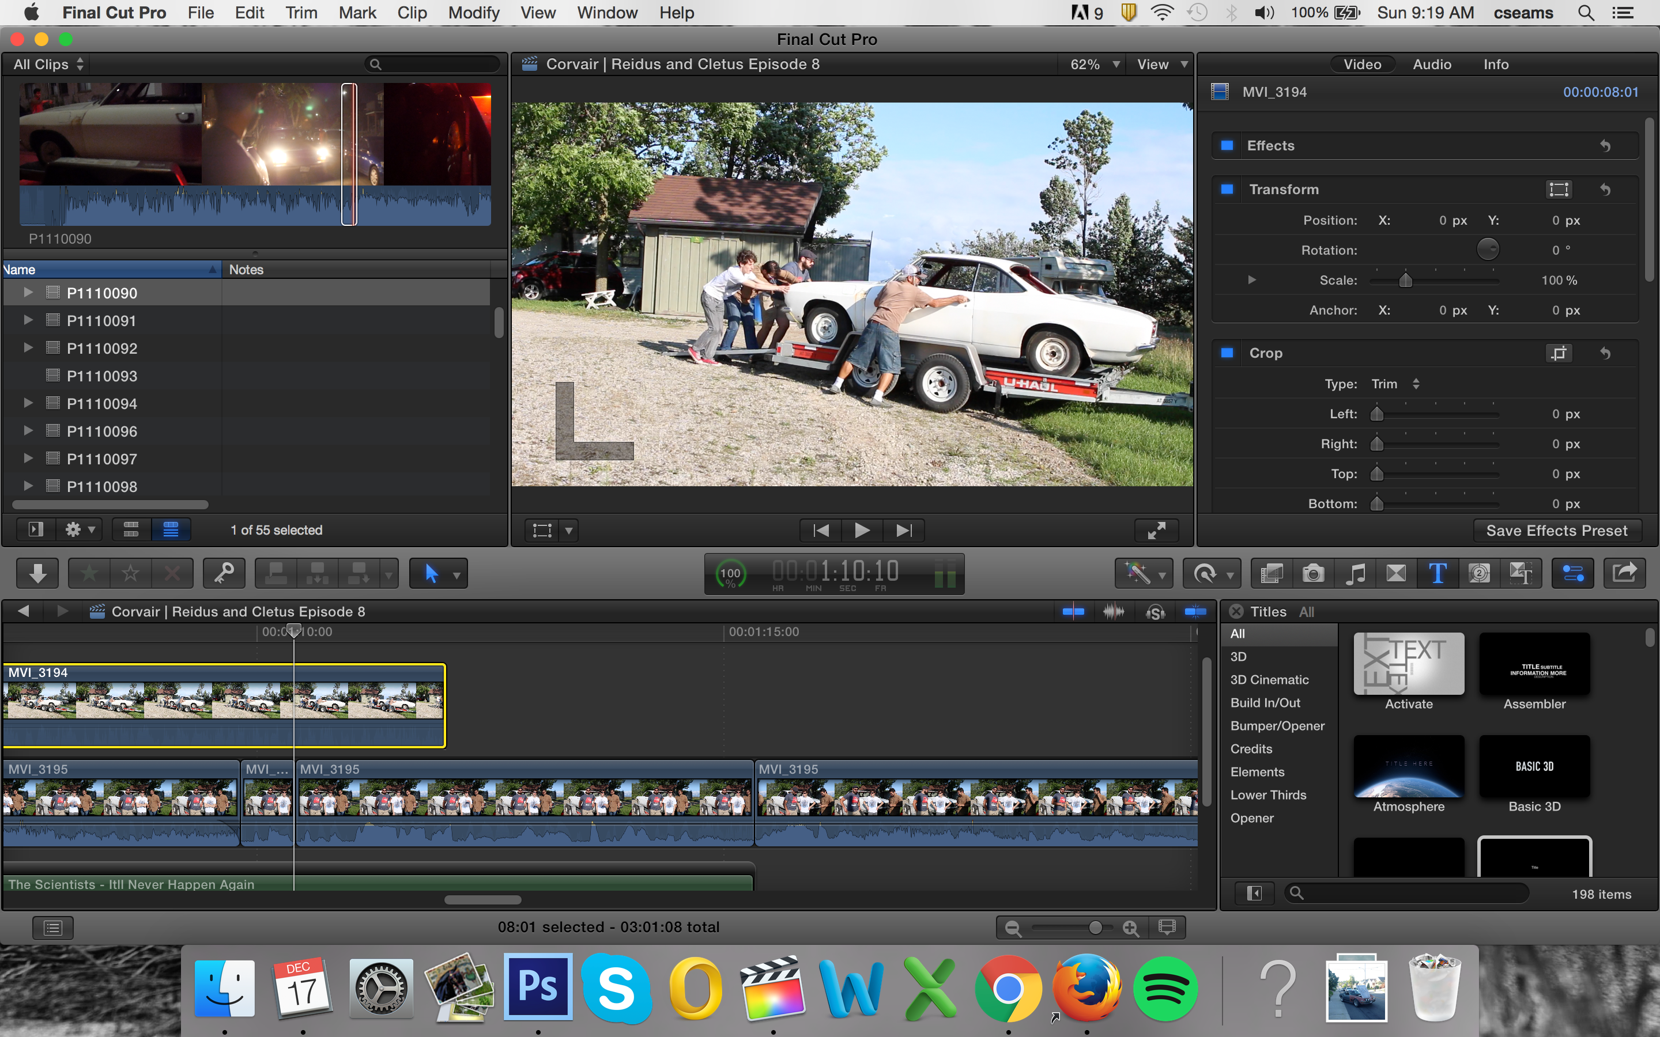1660x1037 pixels.
Task: Open the Crop Type Trim dropdown
Action: pos(1395,384)
